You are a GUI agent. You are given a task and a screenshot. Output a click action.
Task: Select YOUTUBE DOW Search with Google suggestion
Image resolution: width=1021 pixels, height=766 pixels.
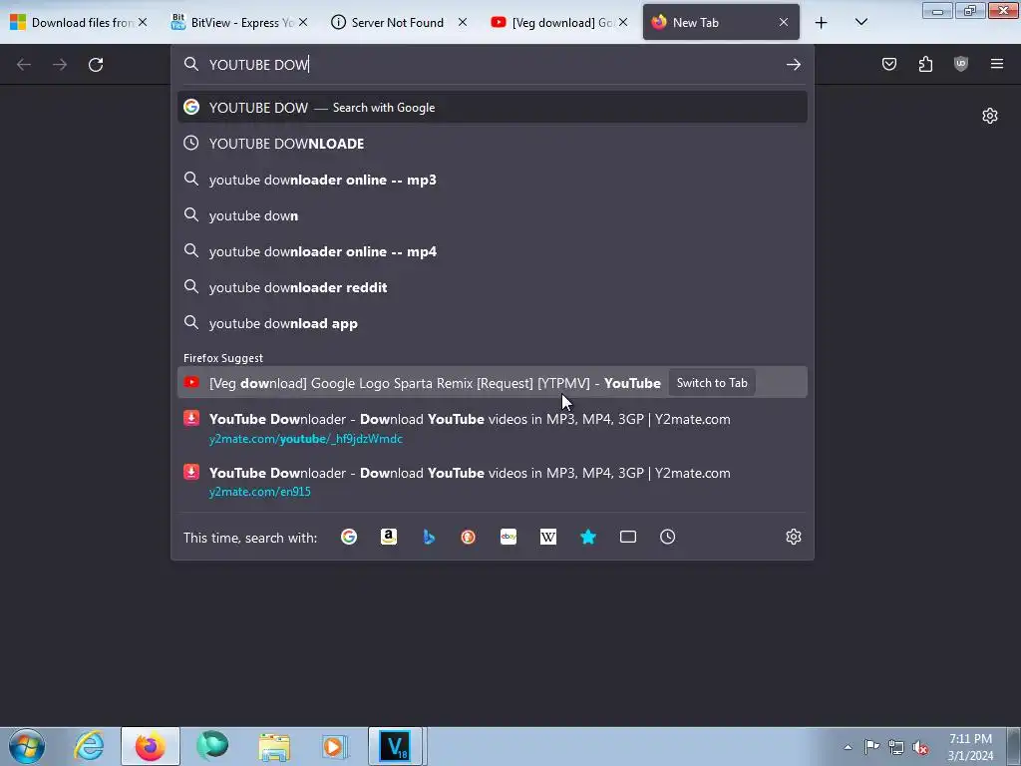pos(493,108)
